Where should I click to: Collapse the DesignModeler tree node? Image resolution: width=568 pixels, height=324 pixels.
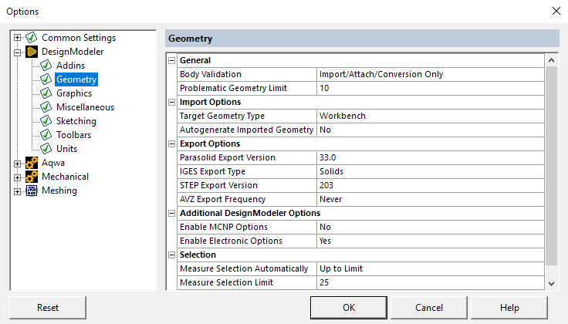[18, 52]
